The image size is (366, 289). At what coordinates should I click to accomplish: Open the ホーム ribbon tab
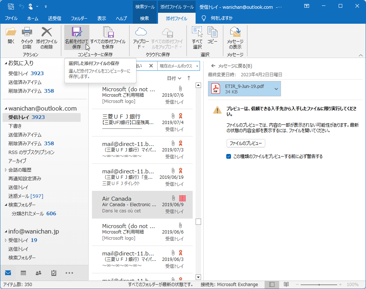click(33, 19)
